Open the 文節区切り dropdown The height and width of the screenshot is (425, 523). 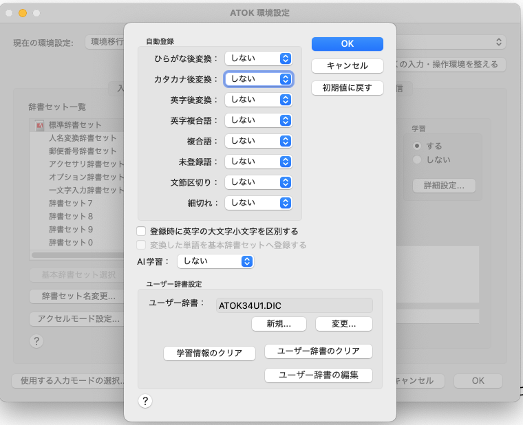pyautogui.click(x=259, y=182)
